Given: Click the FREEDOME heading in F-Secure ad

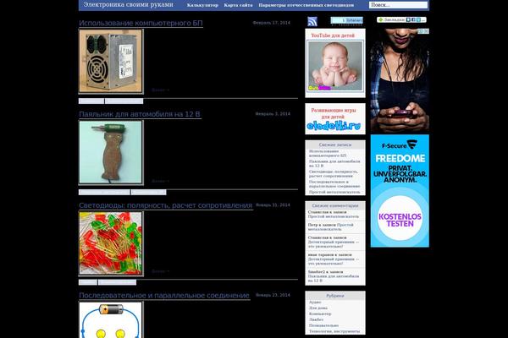Looking at the screenshot, I should (400, 159).
